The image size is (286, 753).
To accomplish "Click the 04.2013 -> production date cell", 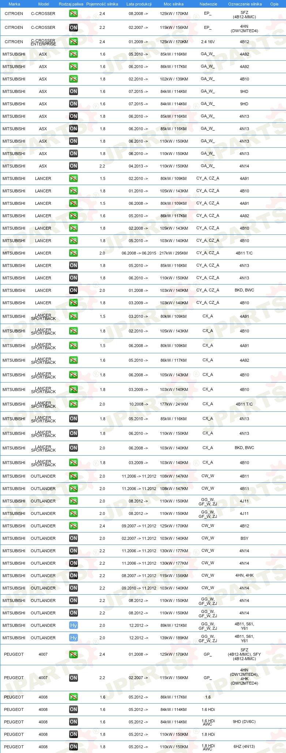I will point(138,166).
